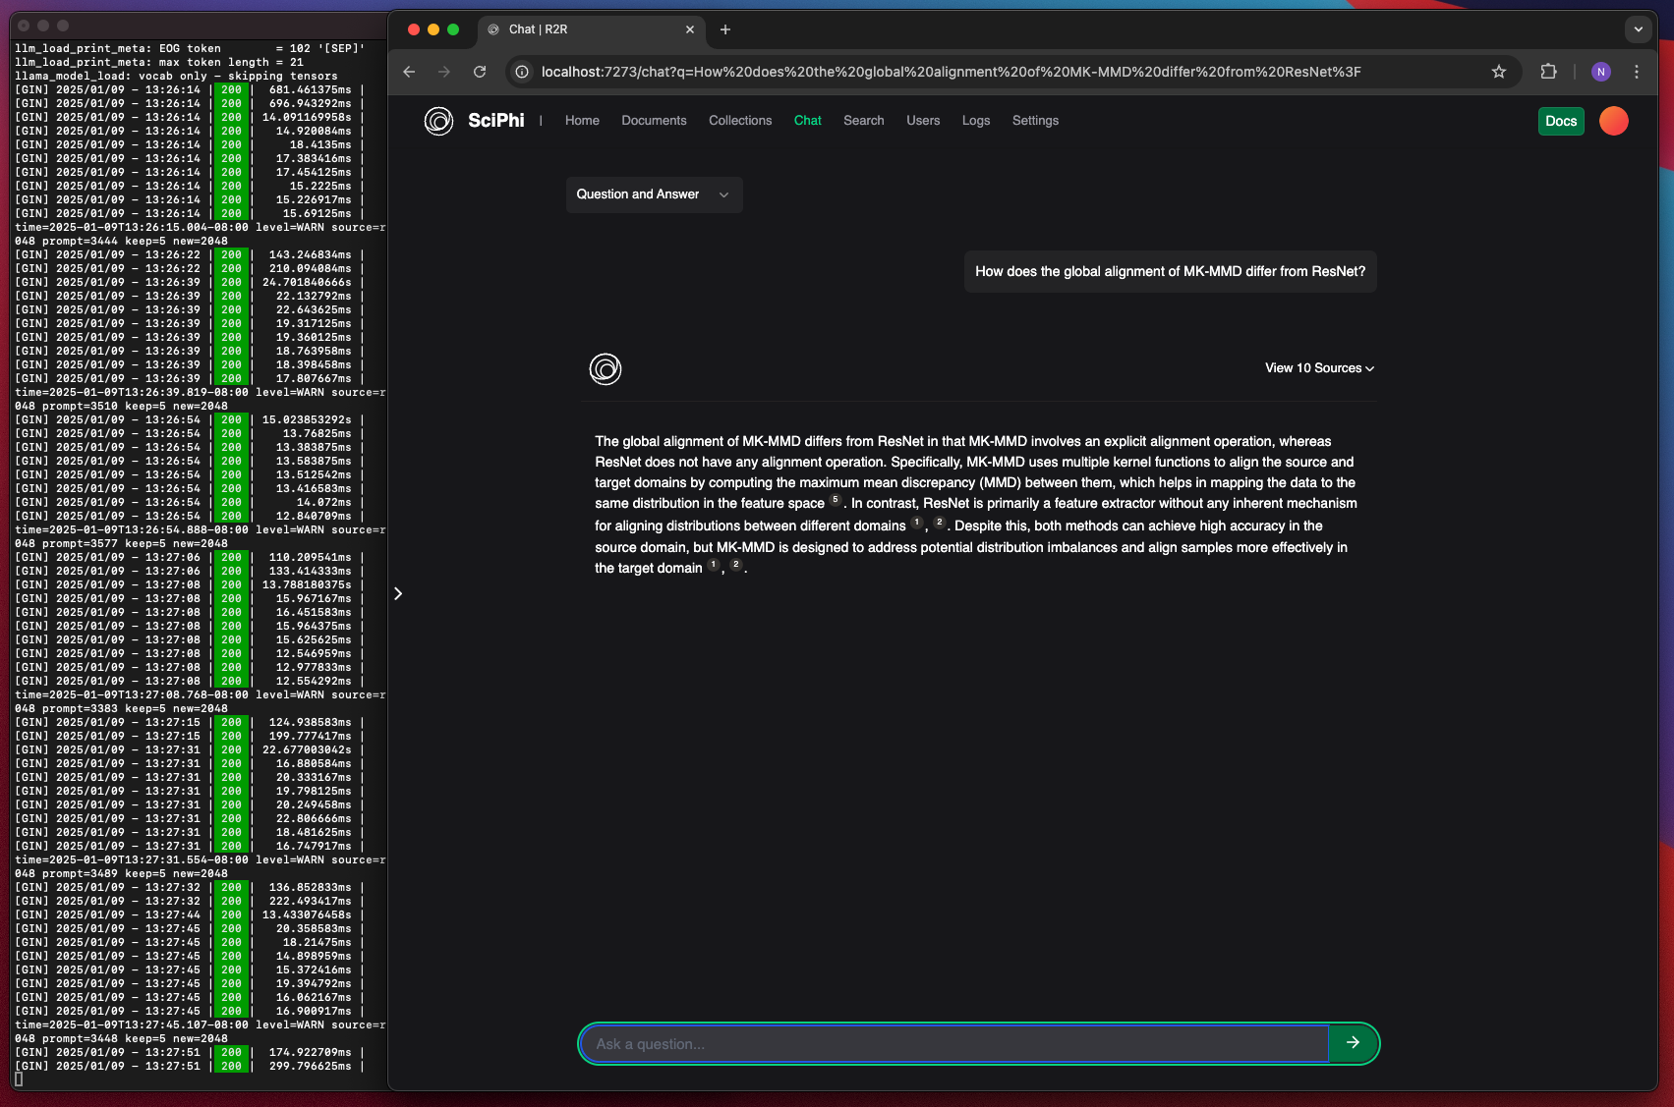The image size is (1674, 1107).
Task: Focus the Ask a question input
Action: coord(955,1043)
